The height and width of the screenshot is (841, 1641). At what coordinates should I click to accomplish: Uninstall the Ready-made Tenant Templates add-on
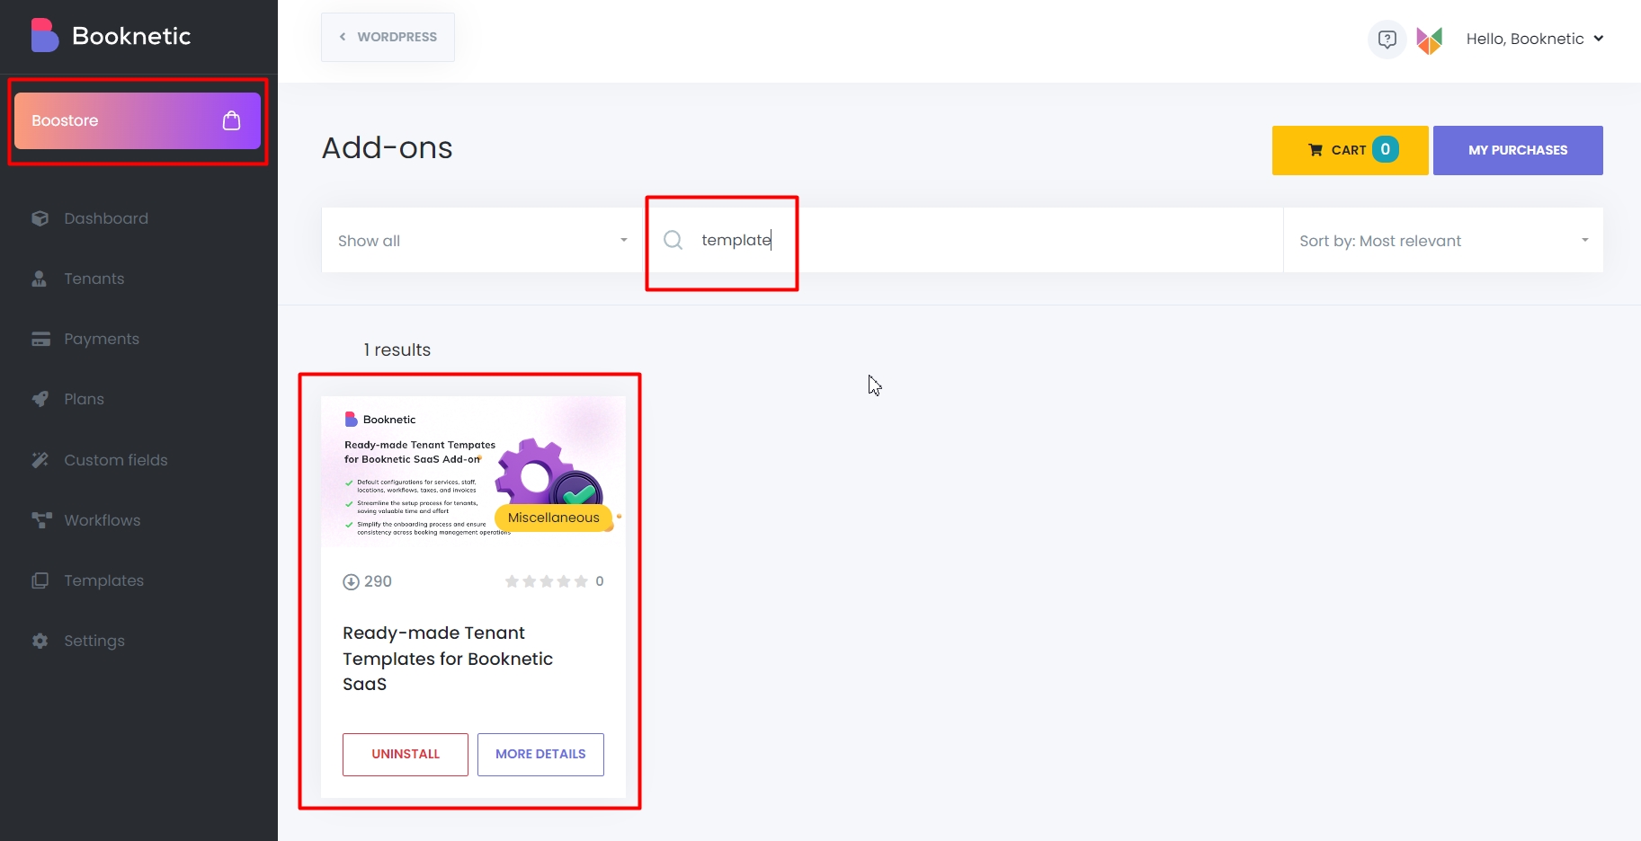pos(406,755)
